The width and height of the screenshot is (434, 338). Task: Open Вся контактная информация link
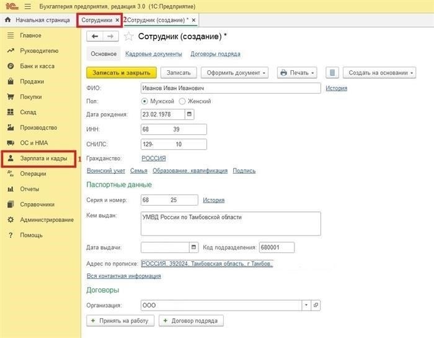pos(124,276)
